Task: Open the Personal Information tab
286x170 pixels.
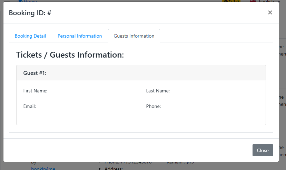Action: (80, 36)
